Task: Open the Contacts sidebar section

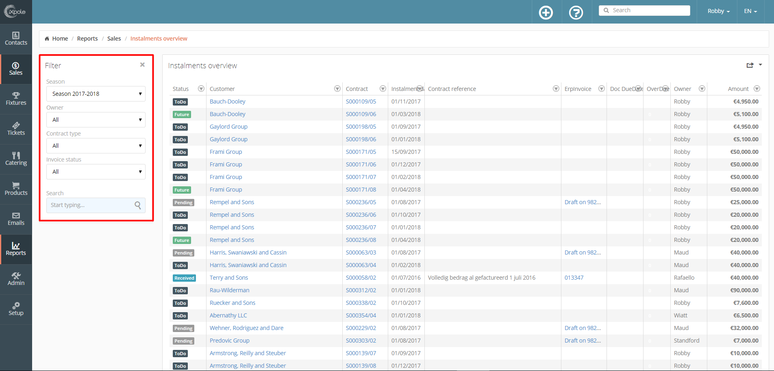Action: tap(16, 39)
